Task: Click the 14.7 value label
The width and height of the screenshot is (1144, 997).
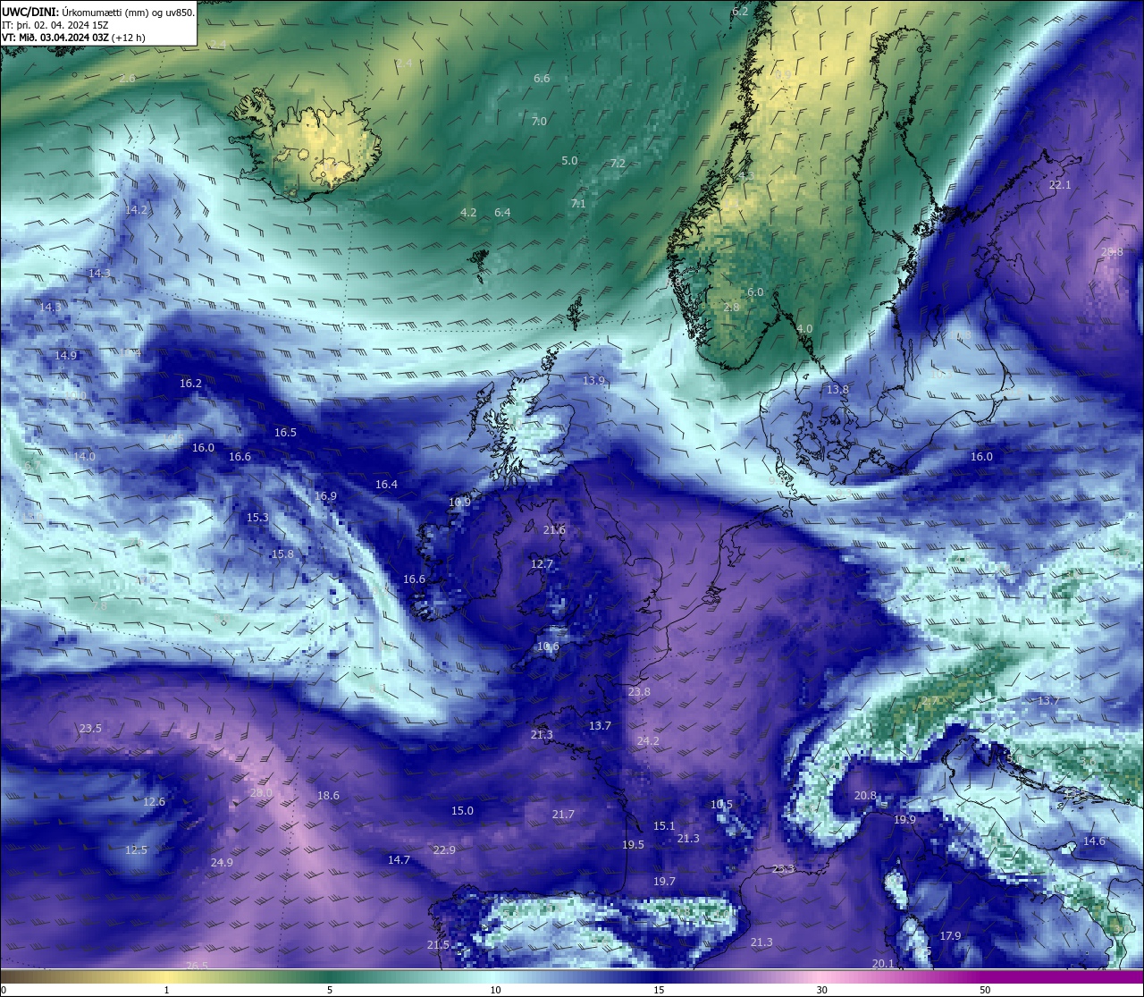Action: coord(399,860)
